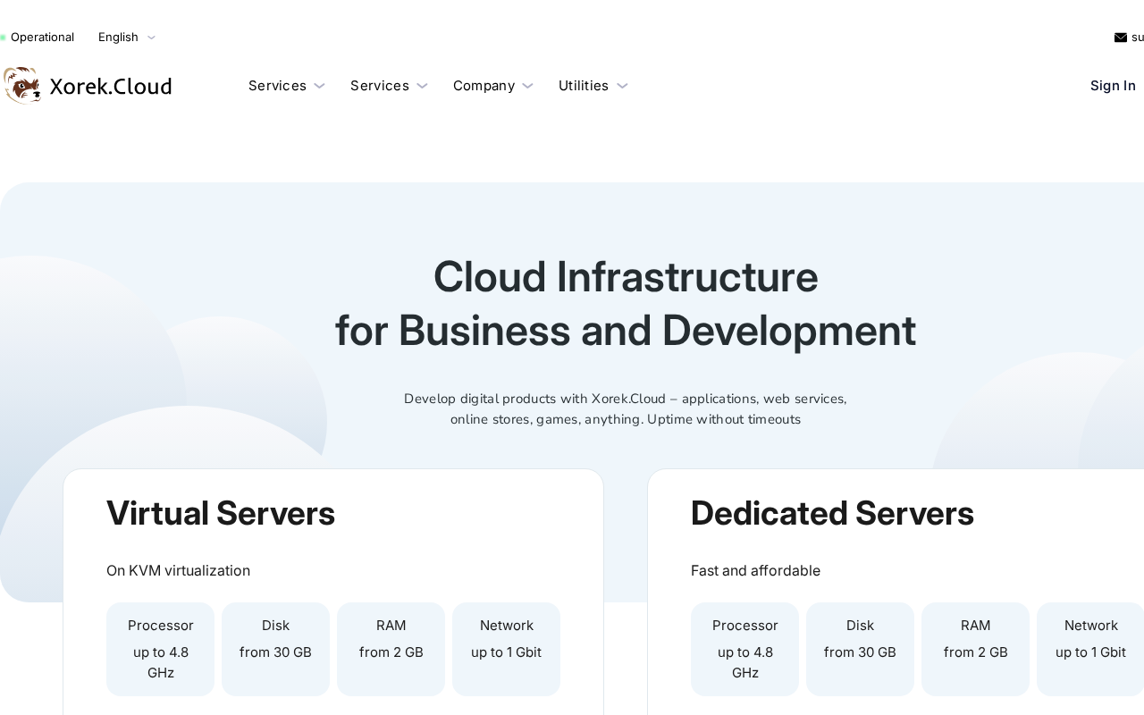1144x715 pixels.
Task: Click Virtual Servers RAM spec tile
Action: pyautogui.click(x=391, y=649)
